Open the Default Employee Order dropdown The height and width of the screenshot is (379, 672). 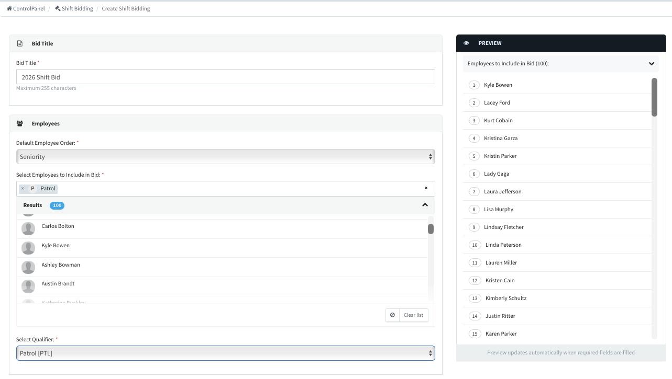coord(226,157)
